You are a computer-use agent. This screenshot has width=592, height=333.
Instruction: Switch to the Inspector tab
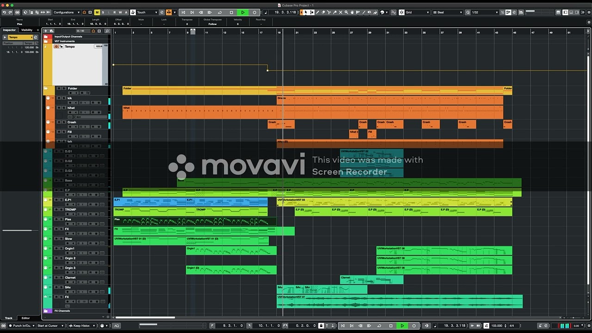pyautogui.click(x=9, y=30)
